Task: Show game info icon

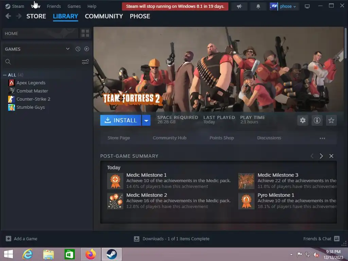Action: click(317, 120)
